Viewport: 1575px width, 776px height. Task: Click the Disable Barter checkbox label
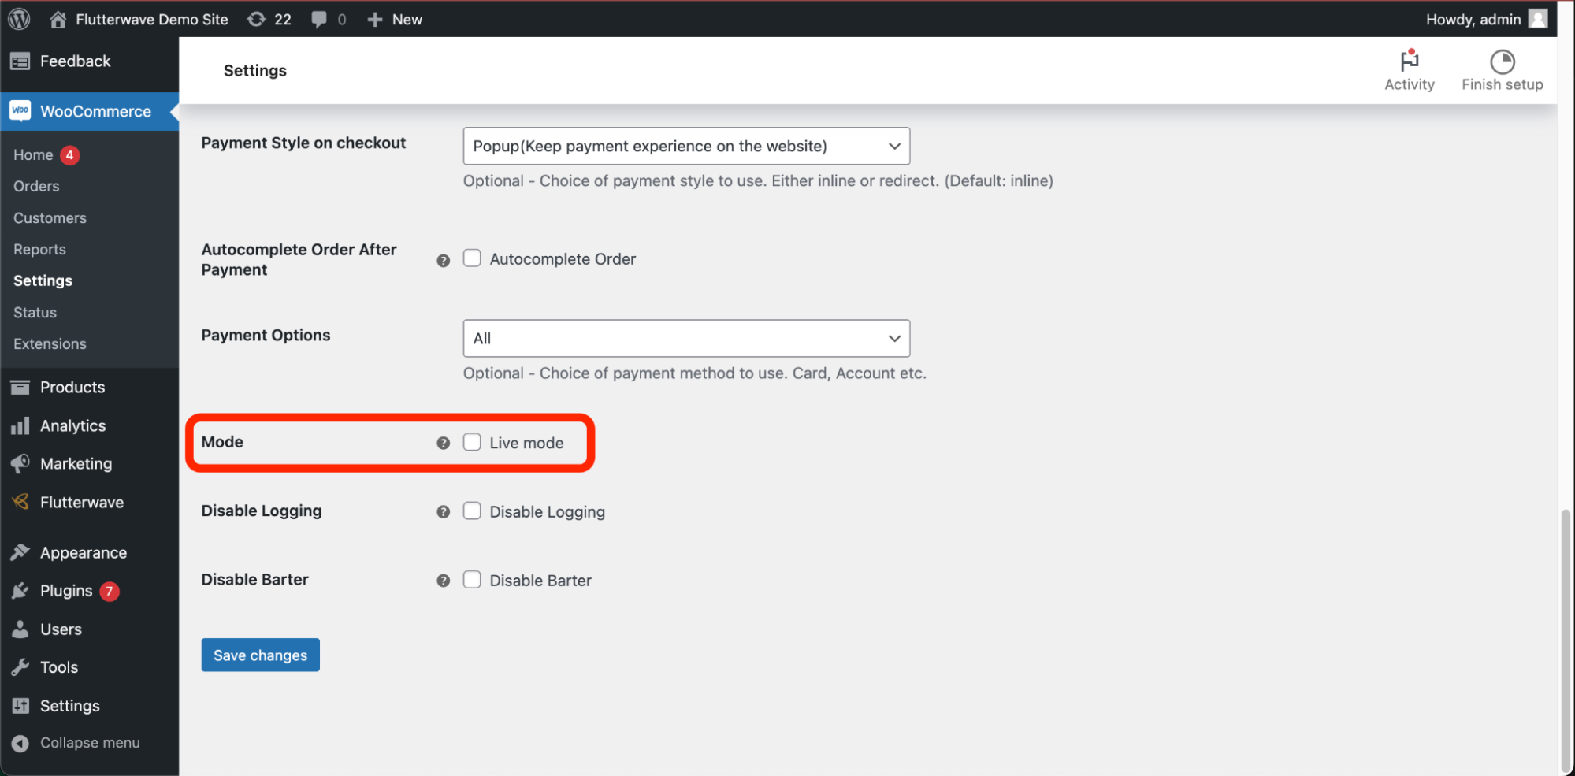click(540, 580)
